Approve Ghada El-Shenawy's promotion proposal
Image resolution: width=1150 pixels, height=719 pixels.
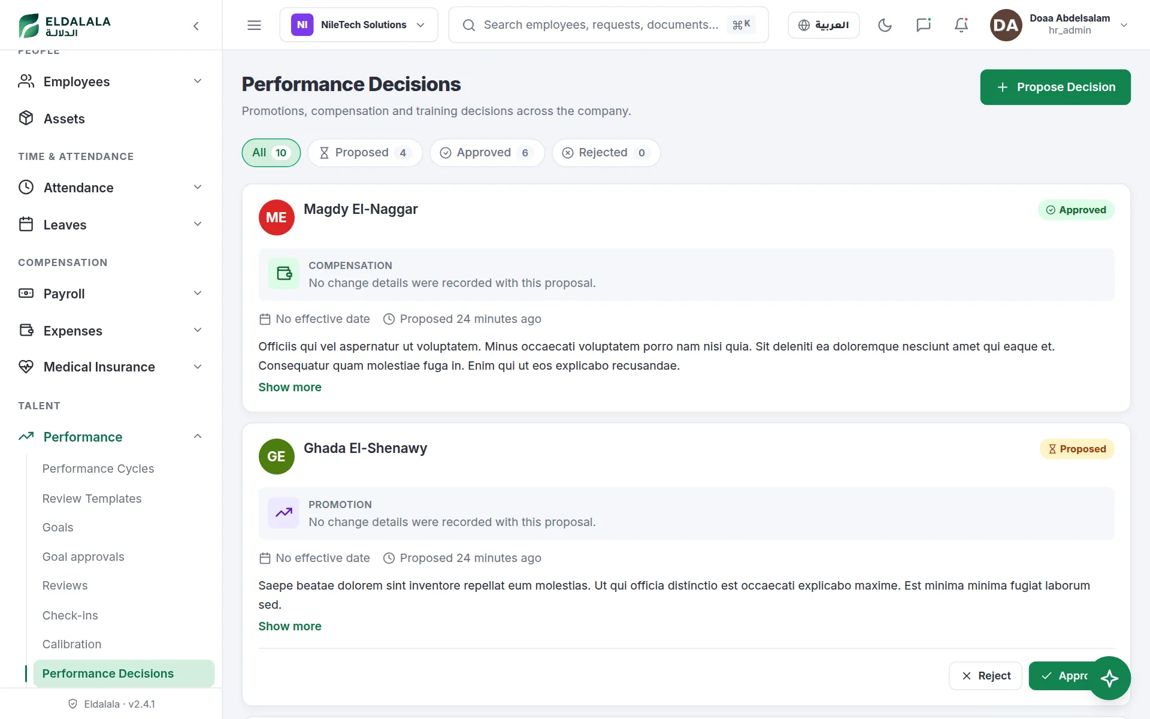[x=1060, y=676]
